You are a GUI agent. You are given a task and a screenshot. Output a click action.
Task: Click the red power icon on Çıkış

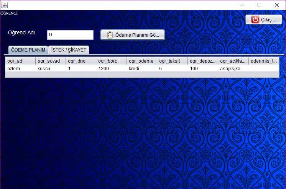(255, 20)
